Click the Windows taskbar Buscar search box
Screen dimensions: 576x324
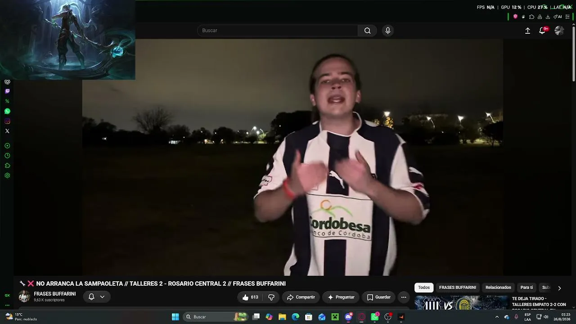pos(216,317)
